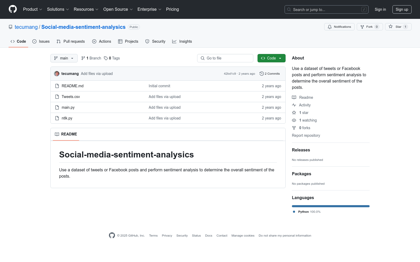This screenshot has height=262, width=420.
Task: Open the Tweets.csv file
Action: click(x=71, y=97)
